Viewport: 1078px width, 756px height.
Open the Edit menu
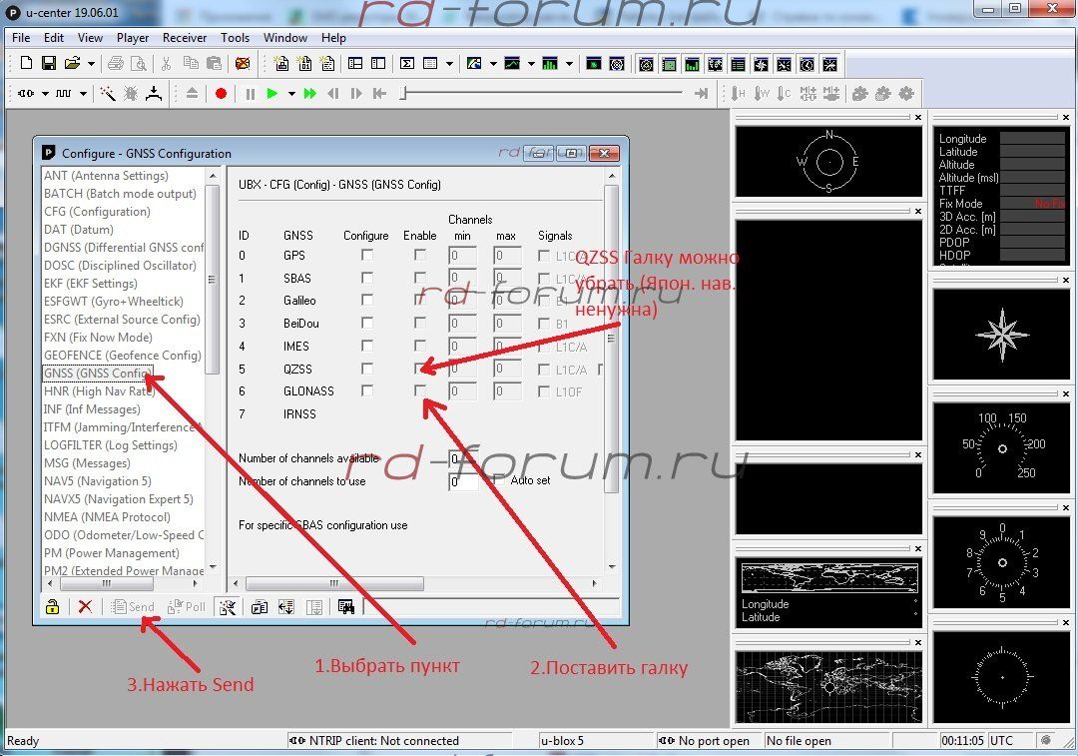(54, 38)
